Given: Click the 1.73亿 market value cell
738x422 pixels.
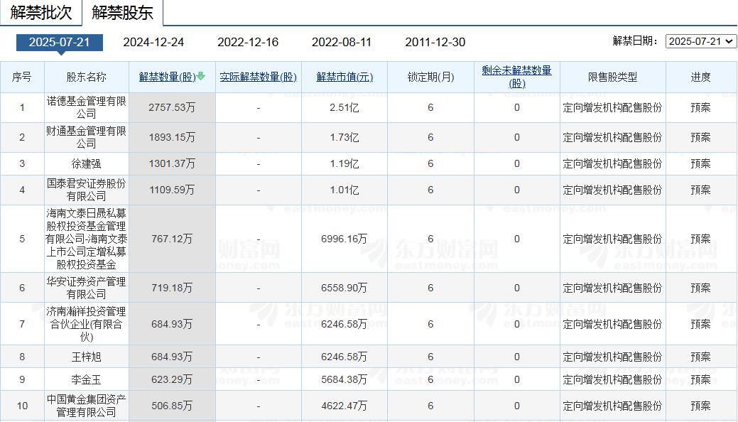Looking at the screenshot, I should coord(344,137).
